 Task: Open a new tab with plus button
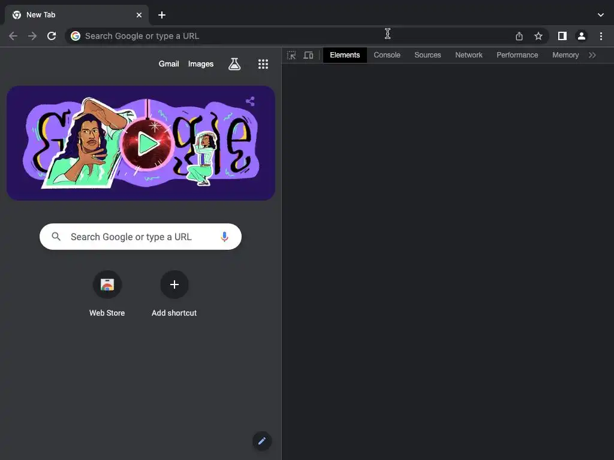click(x=162, y=15)
